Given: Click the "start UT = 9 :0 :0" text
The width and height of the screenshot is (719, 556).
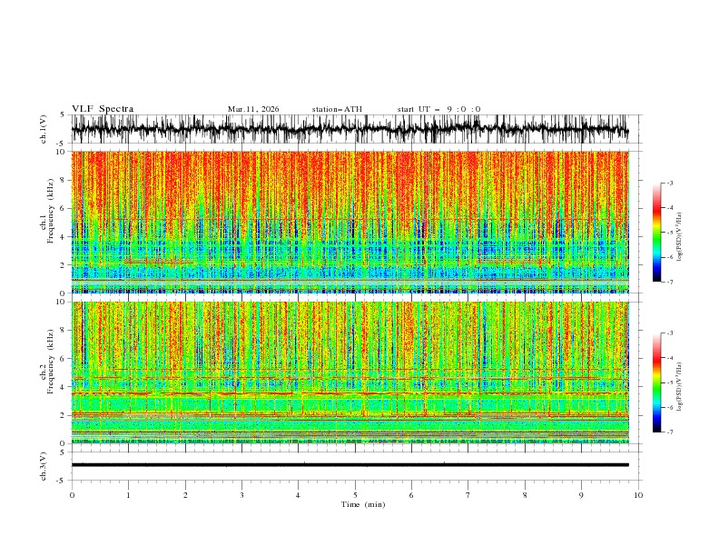Looking at the screenshot, I should point(438,109).
